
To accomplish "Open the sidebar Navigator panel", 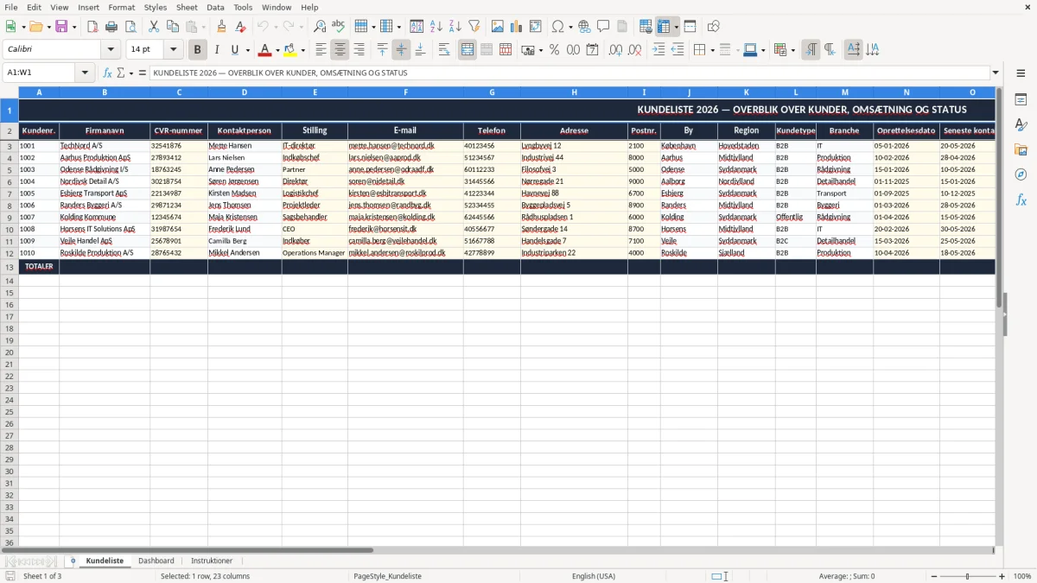I will pyautogui.click(x=1021, y=174).
